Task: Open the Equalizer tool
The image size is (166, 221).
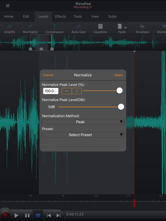Action: (100, 29)
